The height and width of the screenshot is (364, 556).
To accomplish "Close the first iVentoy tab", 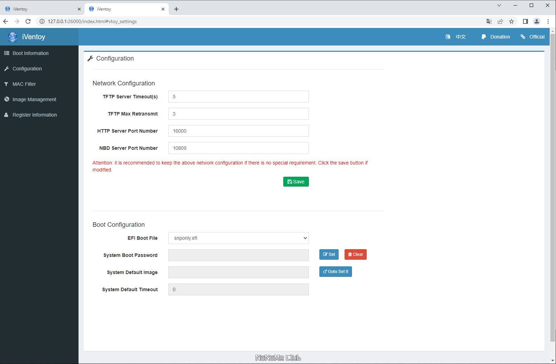I will [x=79, y=9].
